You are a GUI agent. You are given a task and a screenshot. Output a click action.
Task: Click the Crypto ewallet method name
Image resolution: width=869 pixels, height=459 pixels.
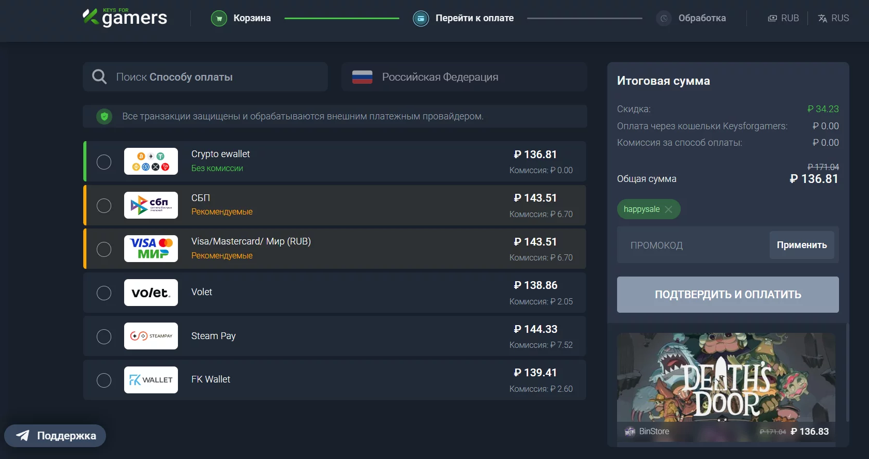220,154
